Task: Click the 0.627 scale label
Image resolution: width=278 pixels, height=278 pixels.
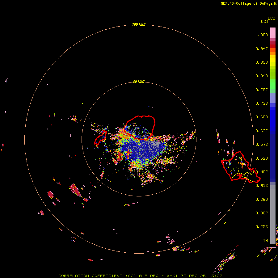Action: pos(262,131)
